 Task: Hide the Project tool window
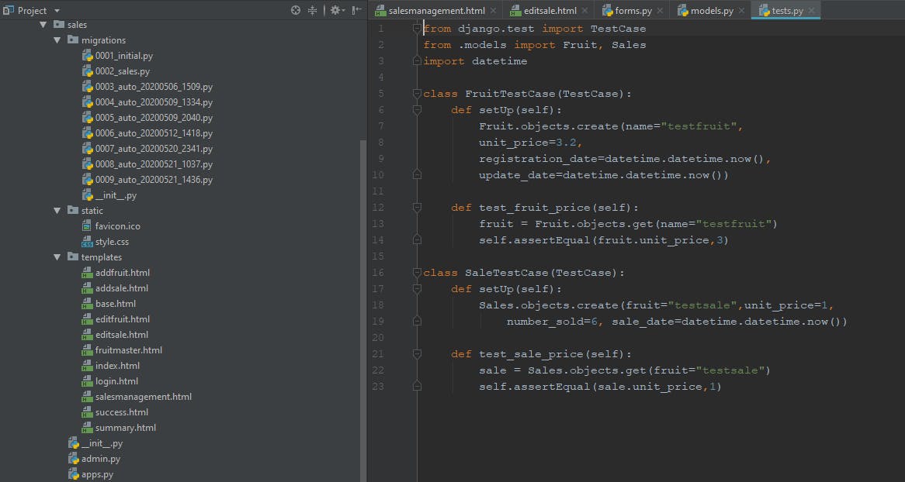[356, 10]
